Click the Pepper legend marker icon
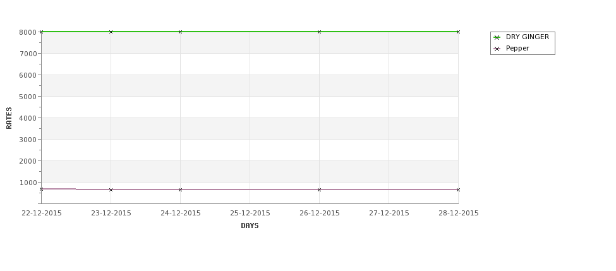Viewport: 616px width, 271px height. (x=497, y=49)
